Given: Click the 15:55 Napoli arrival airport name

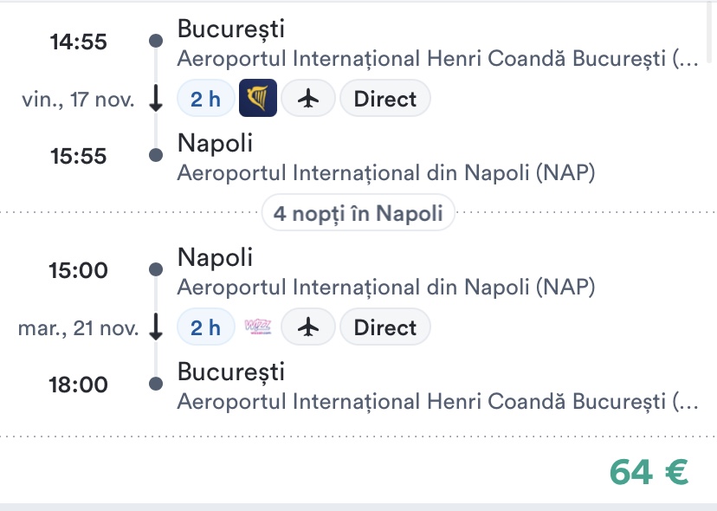Looking at the screenshot, I should (x=386, y=172).
